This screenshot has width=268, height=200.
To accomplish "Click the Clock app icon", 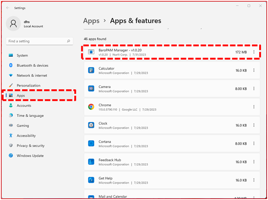I will (x=91, y=125).
